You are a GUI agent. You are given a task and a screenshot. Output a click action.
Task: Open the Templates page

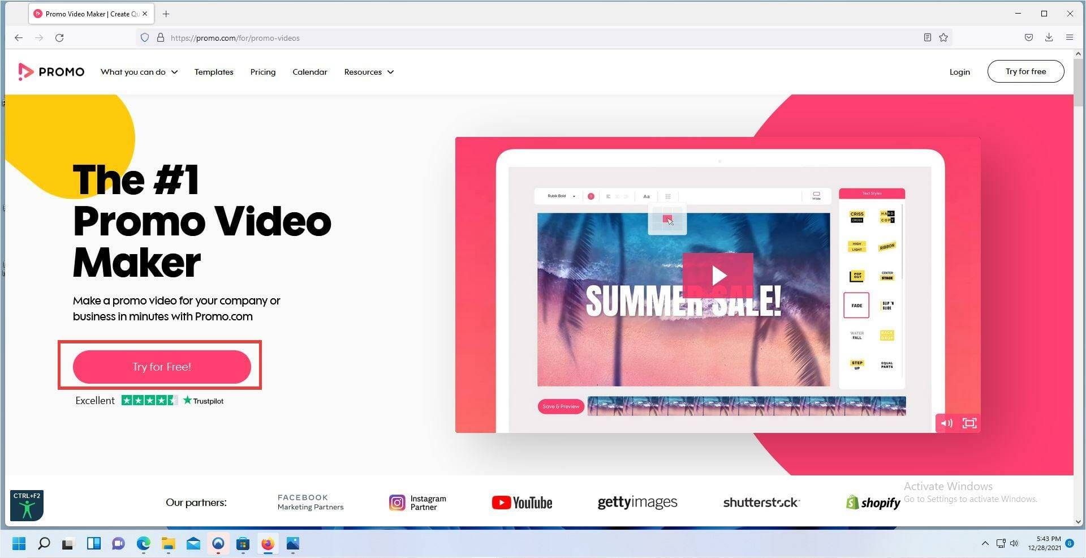[214, 72]
